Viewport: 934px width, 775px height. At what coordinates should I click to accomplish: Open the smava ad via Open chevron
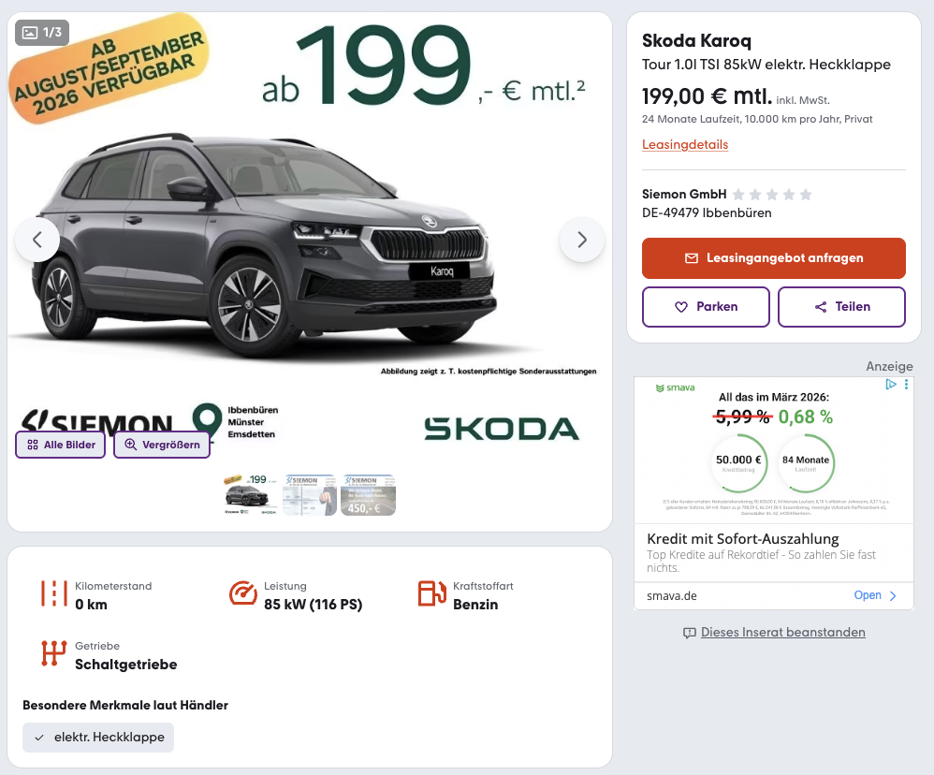(x=893, y=595)
